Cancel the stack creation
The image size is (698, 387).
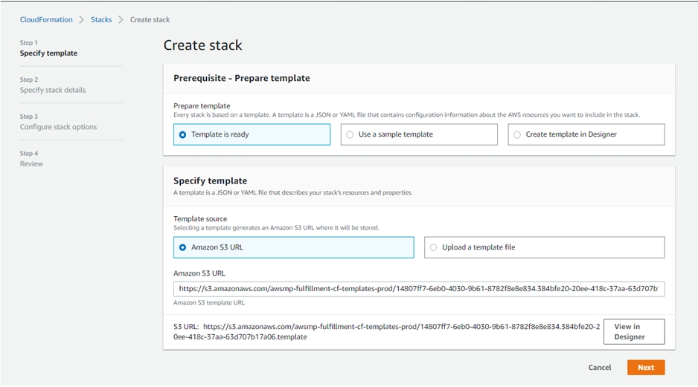tap(599, 367)
